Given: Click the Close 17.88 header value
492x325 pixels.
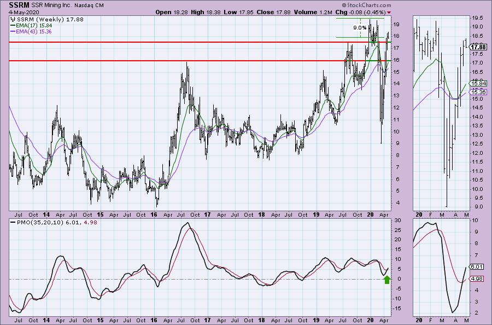Looking at the screenshot, I should [274, 12].
